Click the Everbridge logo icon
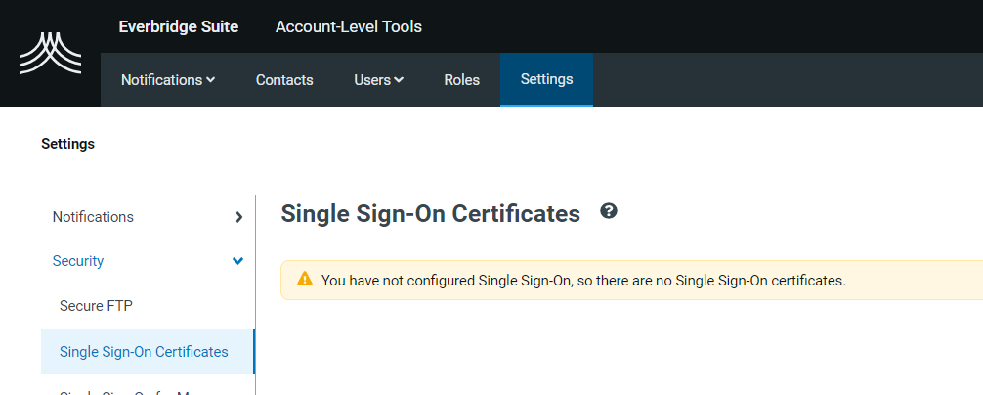This screenshot has width=983, height=395. (50, 54)
